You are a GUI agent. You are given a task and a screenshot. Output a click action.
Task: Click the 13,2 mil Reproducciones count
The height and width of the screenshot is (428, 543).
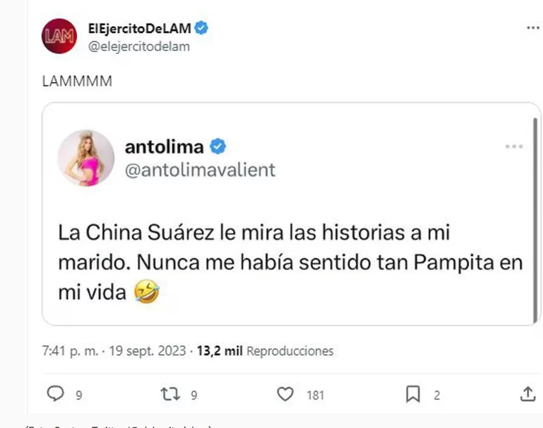pyautogui.click(x=265, y=351)
